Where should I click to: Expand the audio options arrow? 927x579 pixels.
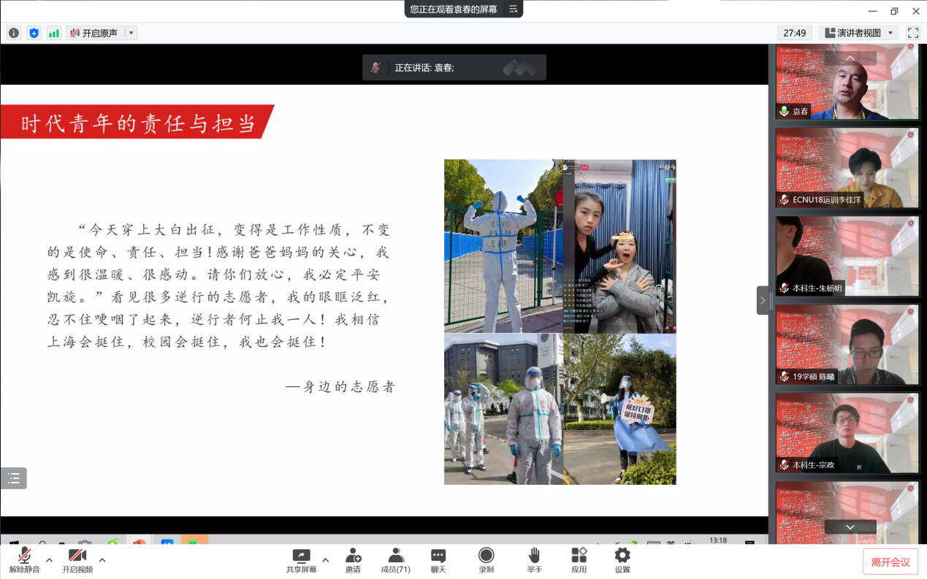(x=49, y=560)
